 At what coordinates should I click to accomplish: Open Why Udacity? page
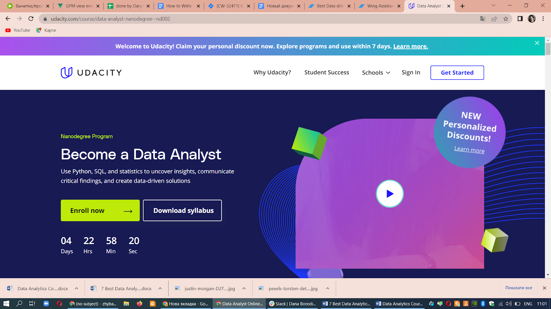tap(272, 72)
